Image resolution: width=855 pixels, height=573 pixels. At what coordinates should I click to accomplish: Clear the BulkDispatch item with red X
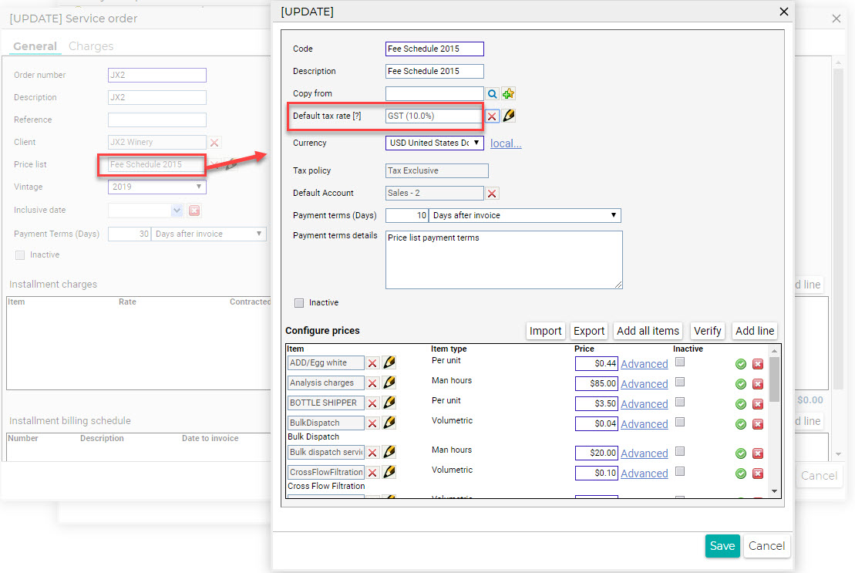click(372, 423)
